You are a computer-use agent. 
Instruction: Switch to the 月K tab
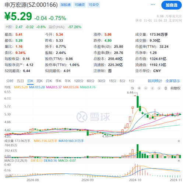(x=49, y=81)
